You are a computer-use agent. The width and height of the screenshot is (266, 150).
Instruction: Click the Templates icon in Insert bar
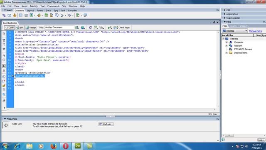point(78,15)
